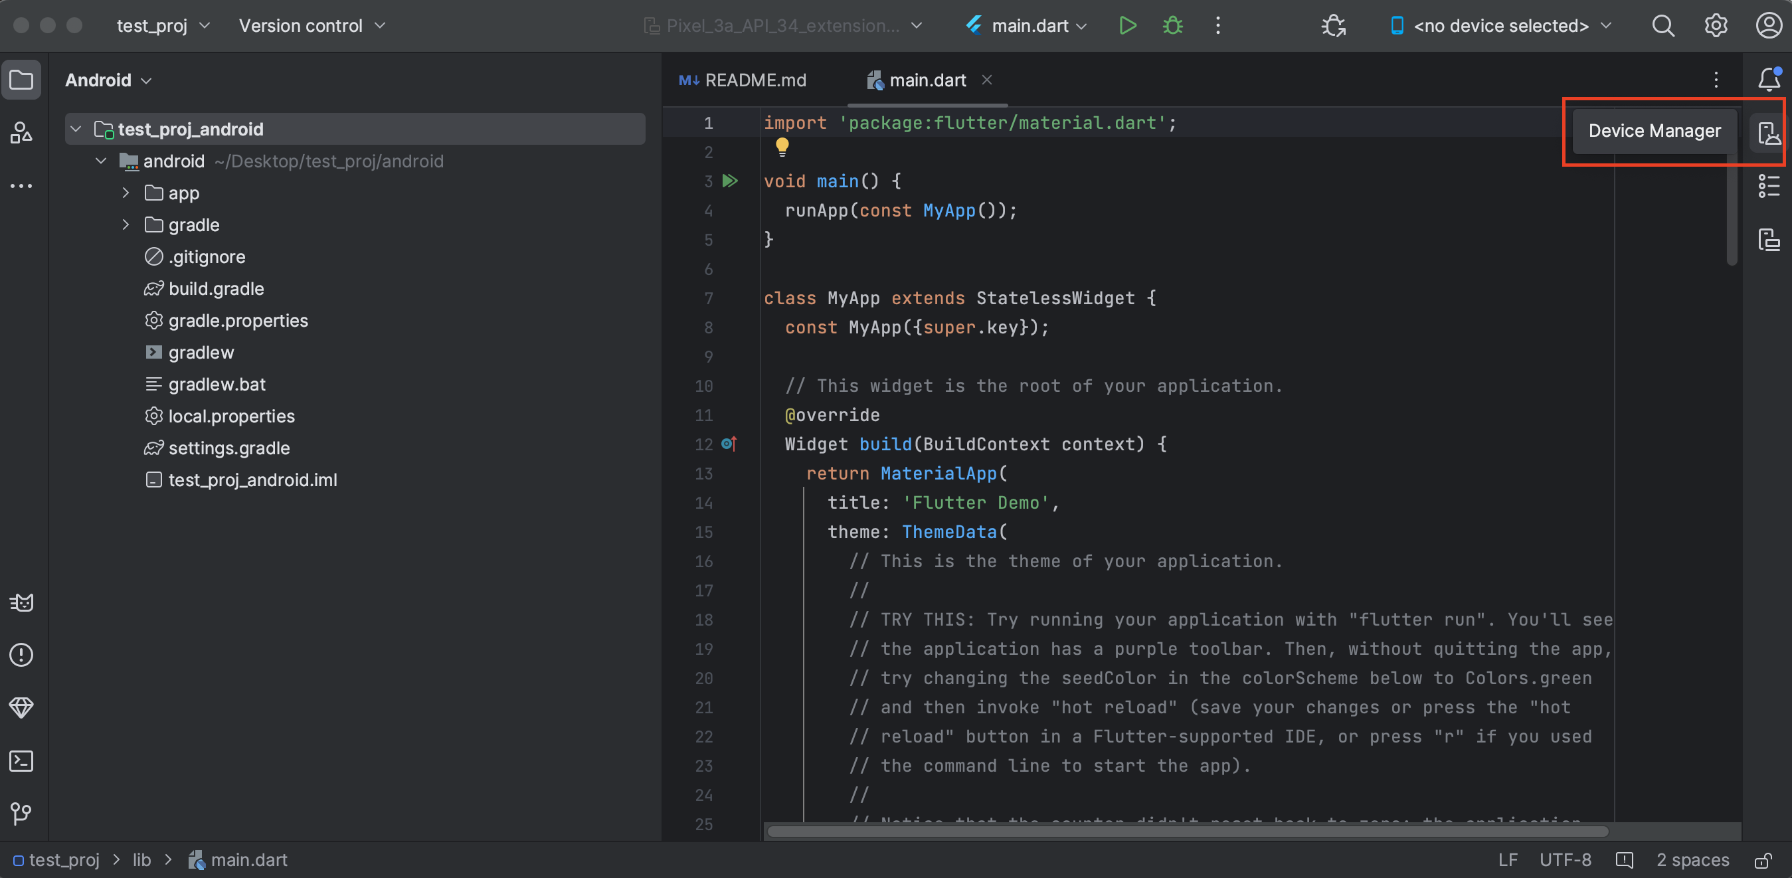Open the Running Devices list icon
Viewport: 1792px width, 878px height.
pos(1768,186)
